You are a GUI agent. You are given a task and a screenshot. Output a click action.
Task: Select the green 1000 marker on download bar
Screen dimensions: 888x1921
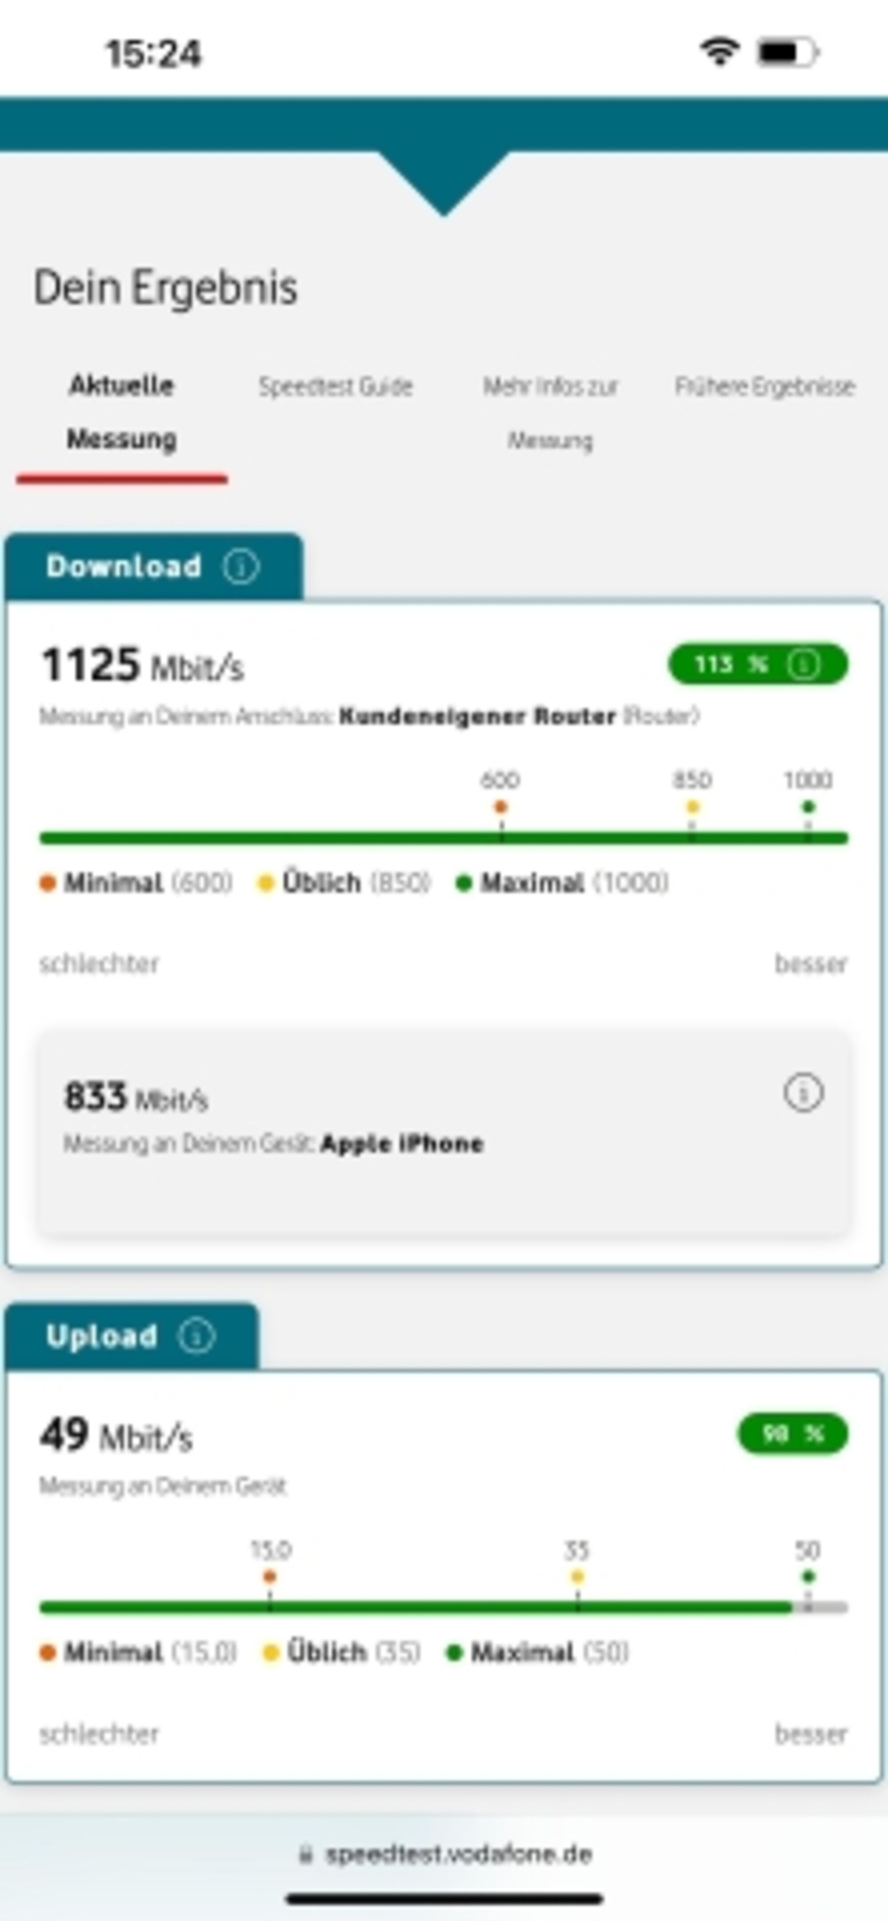[x=808, y=807]
